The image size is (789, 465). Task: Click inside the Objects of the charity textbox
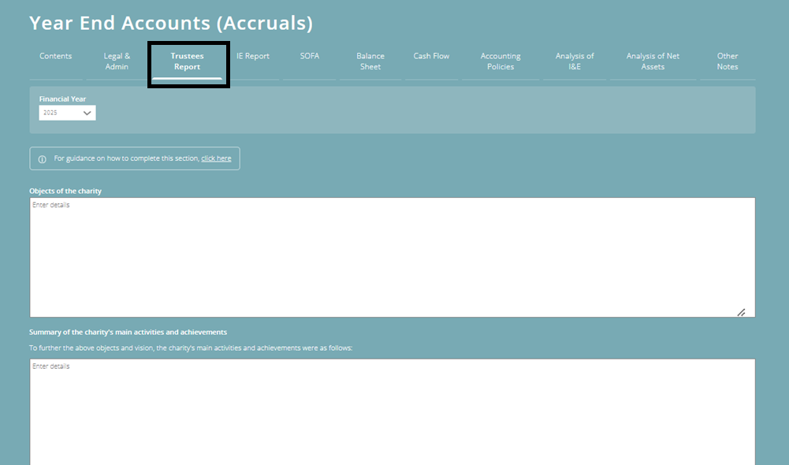(x=392, y=256)
